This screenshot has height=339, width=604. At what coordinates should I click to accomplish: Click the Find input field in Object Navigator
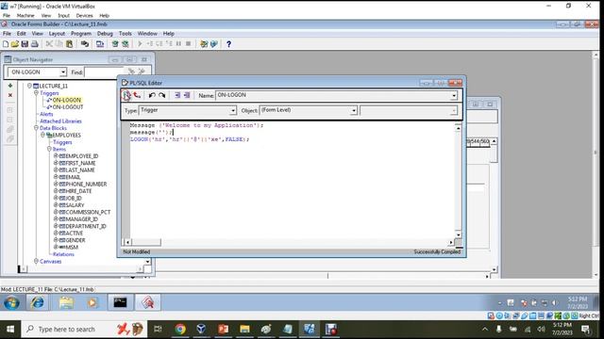point(103,73)
